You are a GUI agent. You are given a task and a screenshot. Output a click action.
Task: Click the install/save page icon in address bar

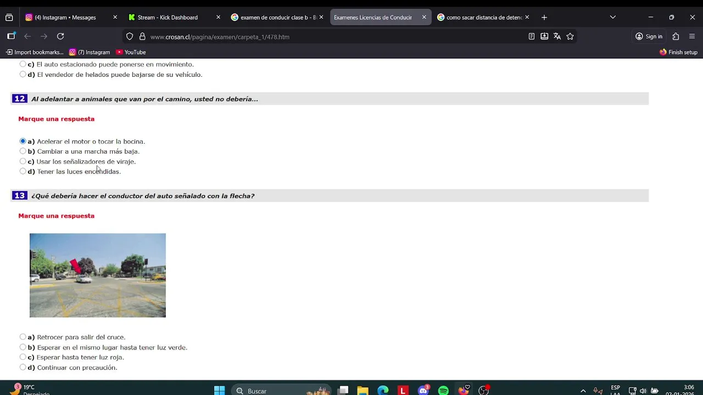(x=544, y=36)
